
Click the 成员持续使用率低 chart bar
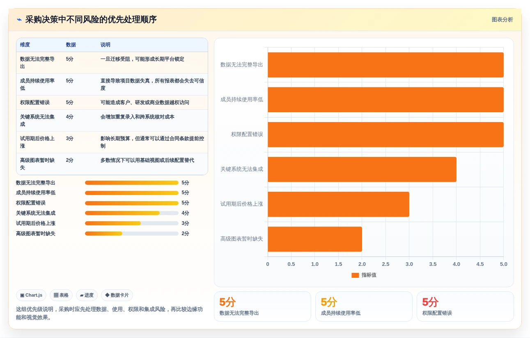(x=385, y=100)
